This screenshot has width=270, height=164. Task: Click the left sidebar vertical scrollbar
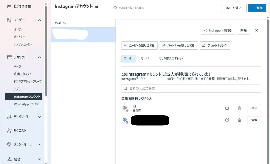[46, 52]
